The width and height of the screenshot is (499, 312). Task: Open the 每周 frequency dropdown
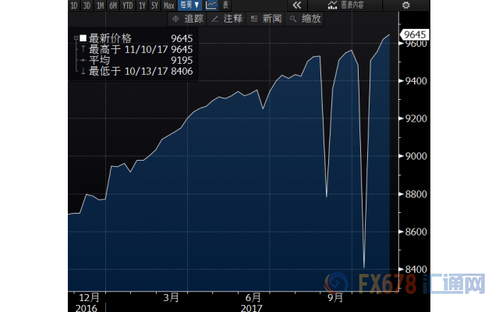190,5
